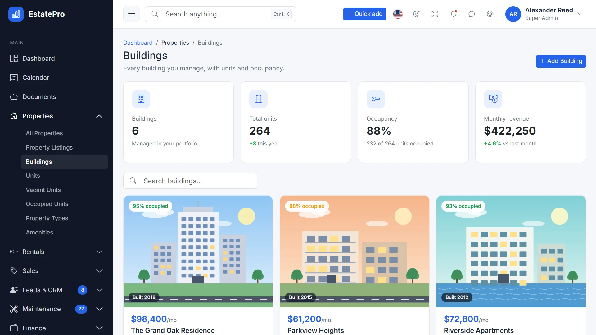Click the AR user avatar
596x335 pixels.
tap(513, 14)
